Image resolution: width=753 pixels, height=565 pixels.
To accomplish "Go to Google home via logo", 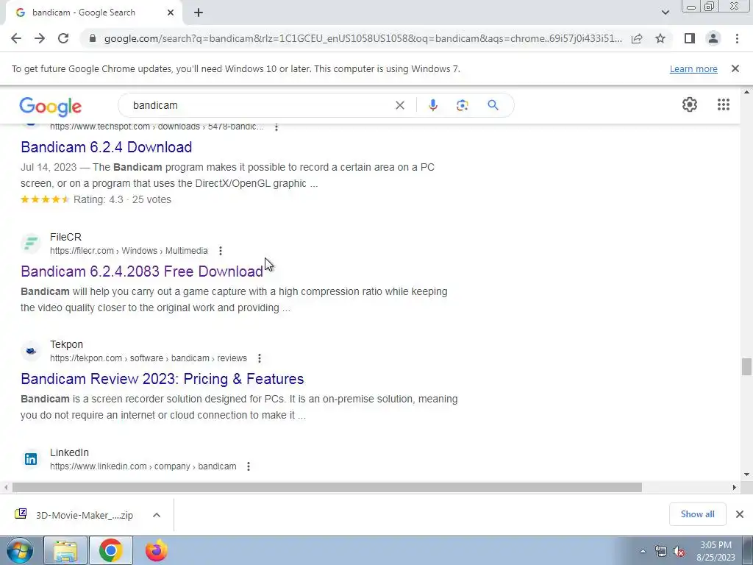I will pos(51,106).
